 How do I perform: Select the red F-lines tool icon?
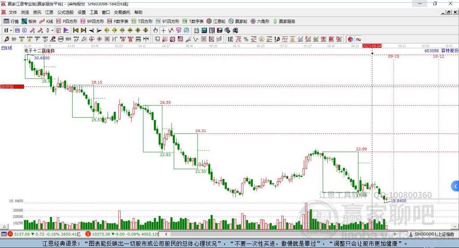[307, 39]
